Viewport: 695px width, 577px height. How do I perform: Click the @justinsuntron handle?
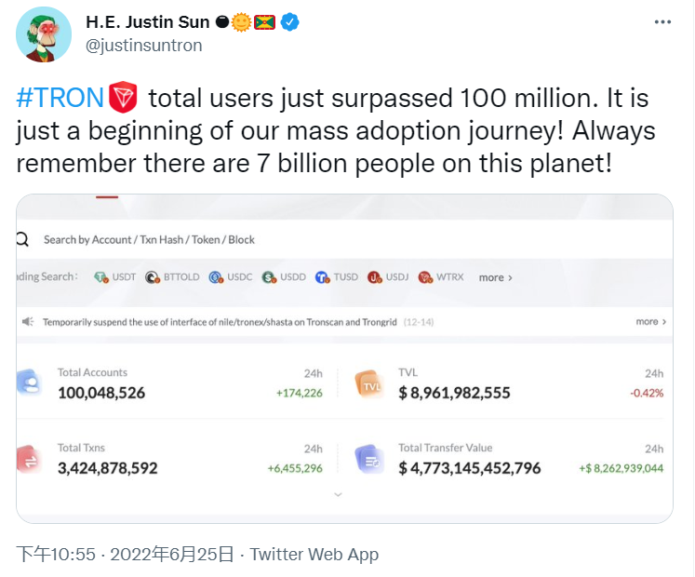[x=143, y=46]
